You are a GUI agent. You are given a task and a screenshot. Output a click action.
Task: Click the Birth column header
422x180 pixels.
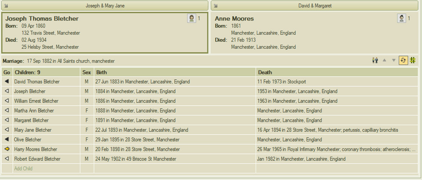coord(174,72)
